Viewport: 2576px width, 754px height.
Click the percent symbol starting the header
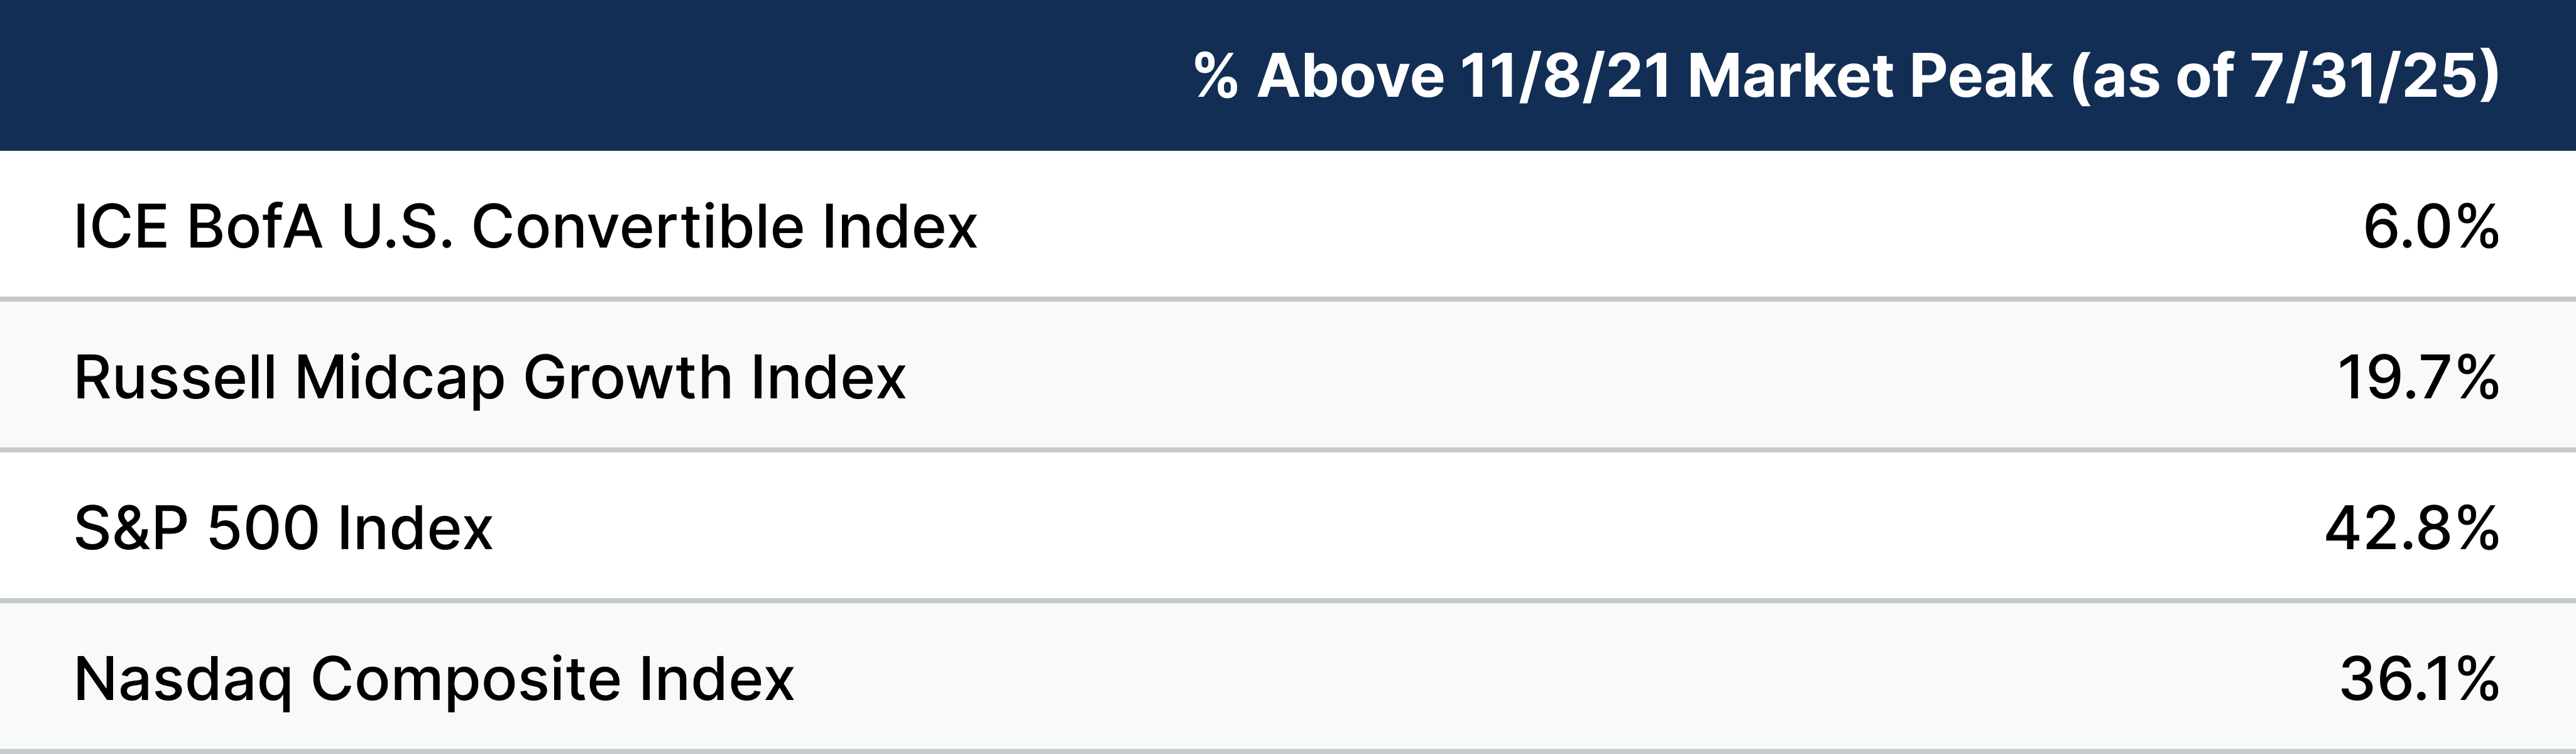(x=1216, y=76)
